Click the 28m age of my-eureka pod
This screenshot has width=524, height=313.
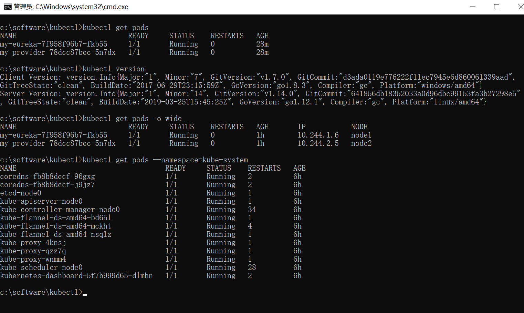(262, 44)
